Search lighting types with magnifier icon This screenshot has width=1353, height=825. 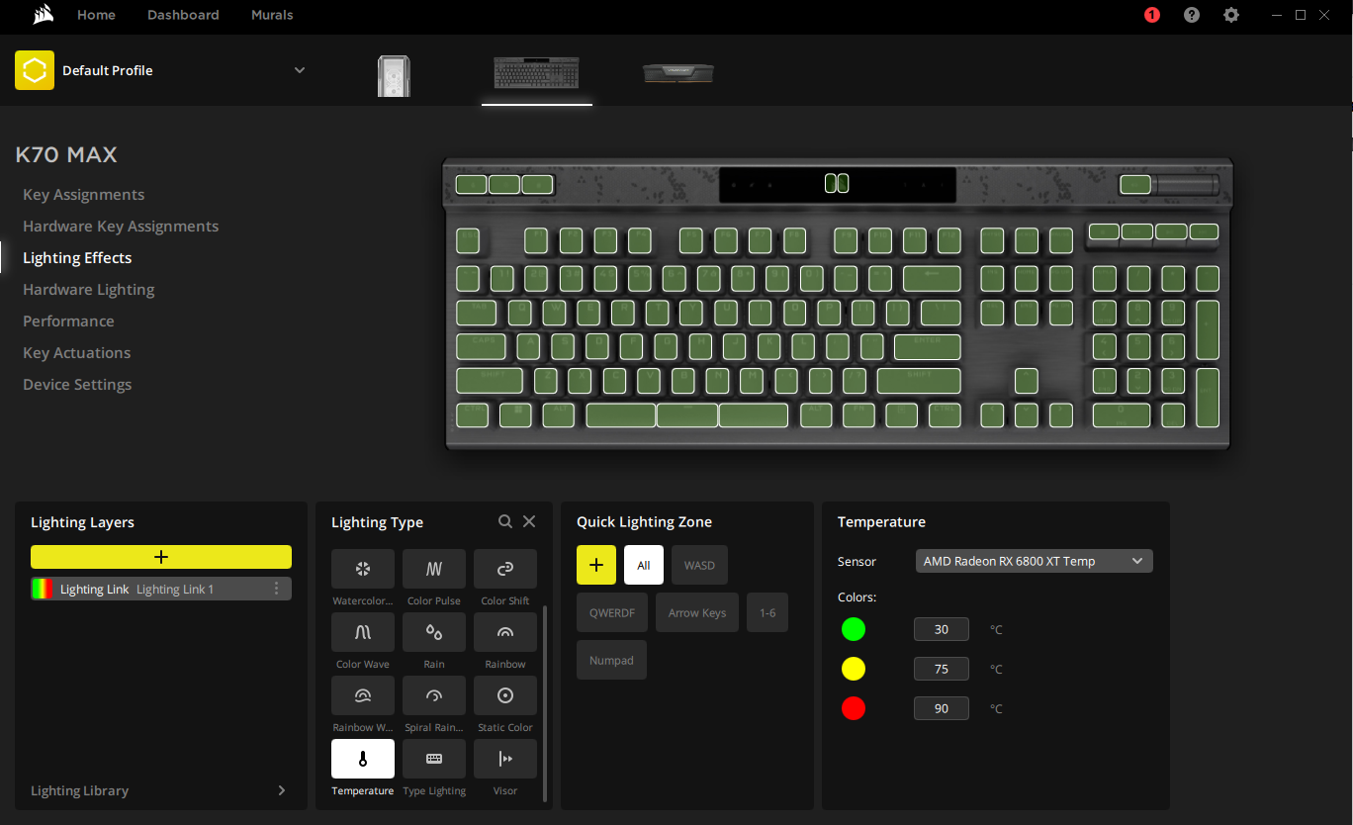click(505, 521)
